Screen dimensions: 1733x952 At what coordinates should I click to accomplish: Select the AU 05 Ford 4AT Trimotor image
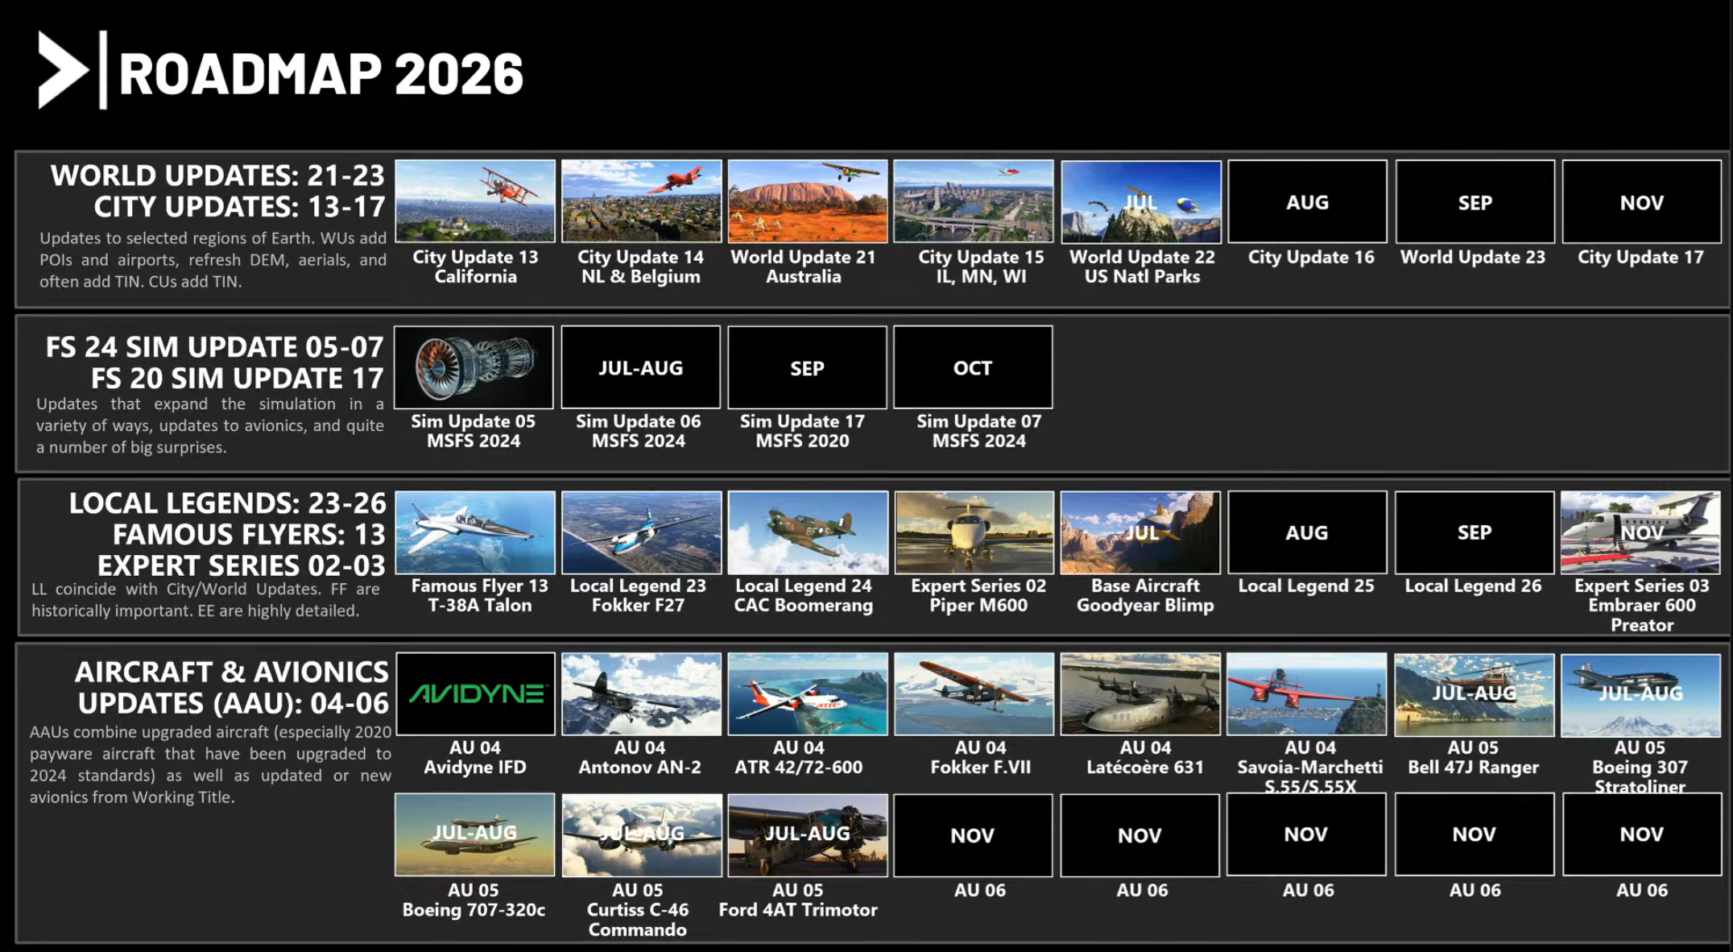click(808, 835)
